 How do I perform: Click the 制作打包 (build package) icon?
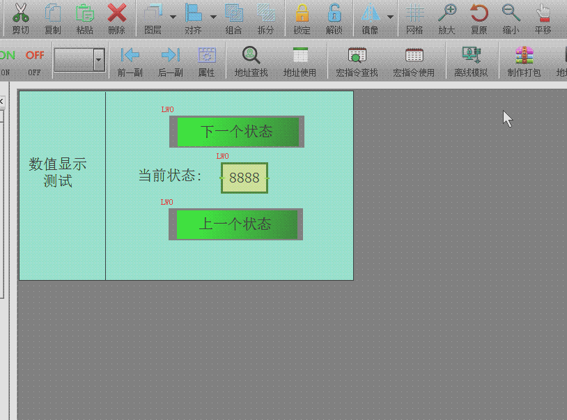[524, 56]
